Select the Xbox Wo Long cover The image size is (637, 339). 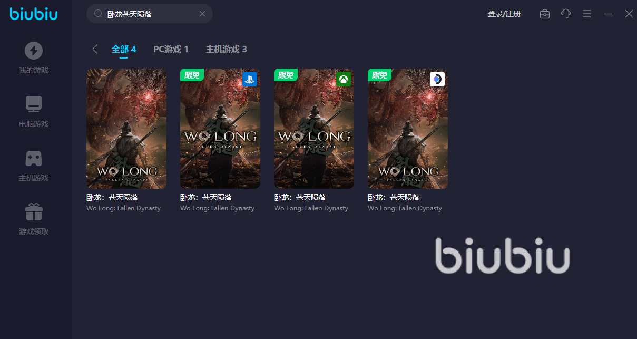[x=314, y=129]
